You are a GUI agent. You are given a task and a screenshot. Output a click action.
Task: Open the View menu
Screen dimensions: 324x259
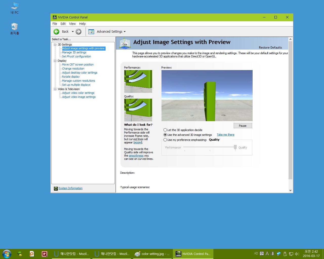click(72, 24)
